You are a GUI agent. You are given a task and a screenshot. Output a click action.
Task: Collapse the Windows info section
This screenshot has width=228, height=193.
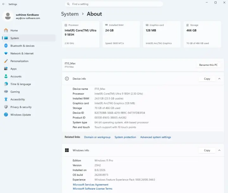(x=219, y=150)
